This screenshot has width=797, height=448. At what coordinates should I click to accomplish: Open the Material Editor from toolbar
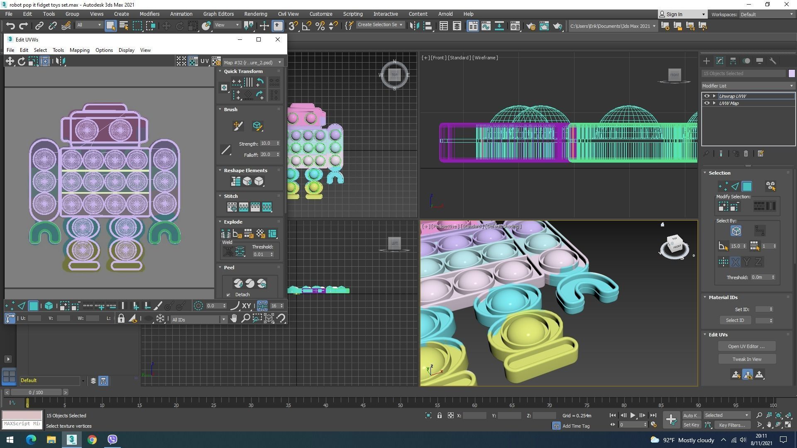coord(515,26)
